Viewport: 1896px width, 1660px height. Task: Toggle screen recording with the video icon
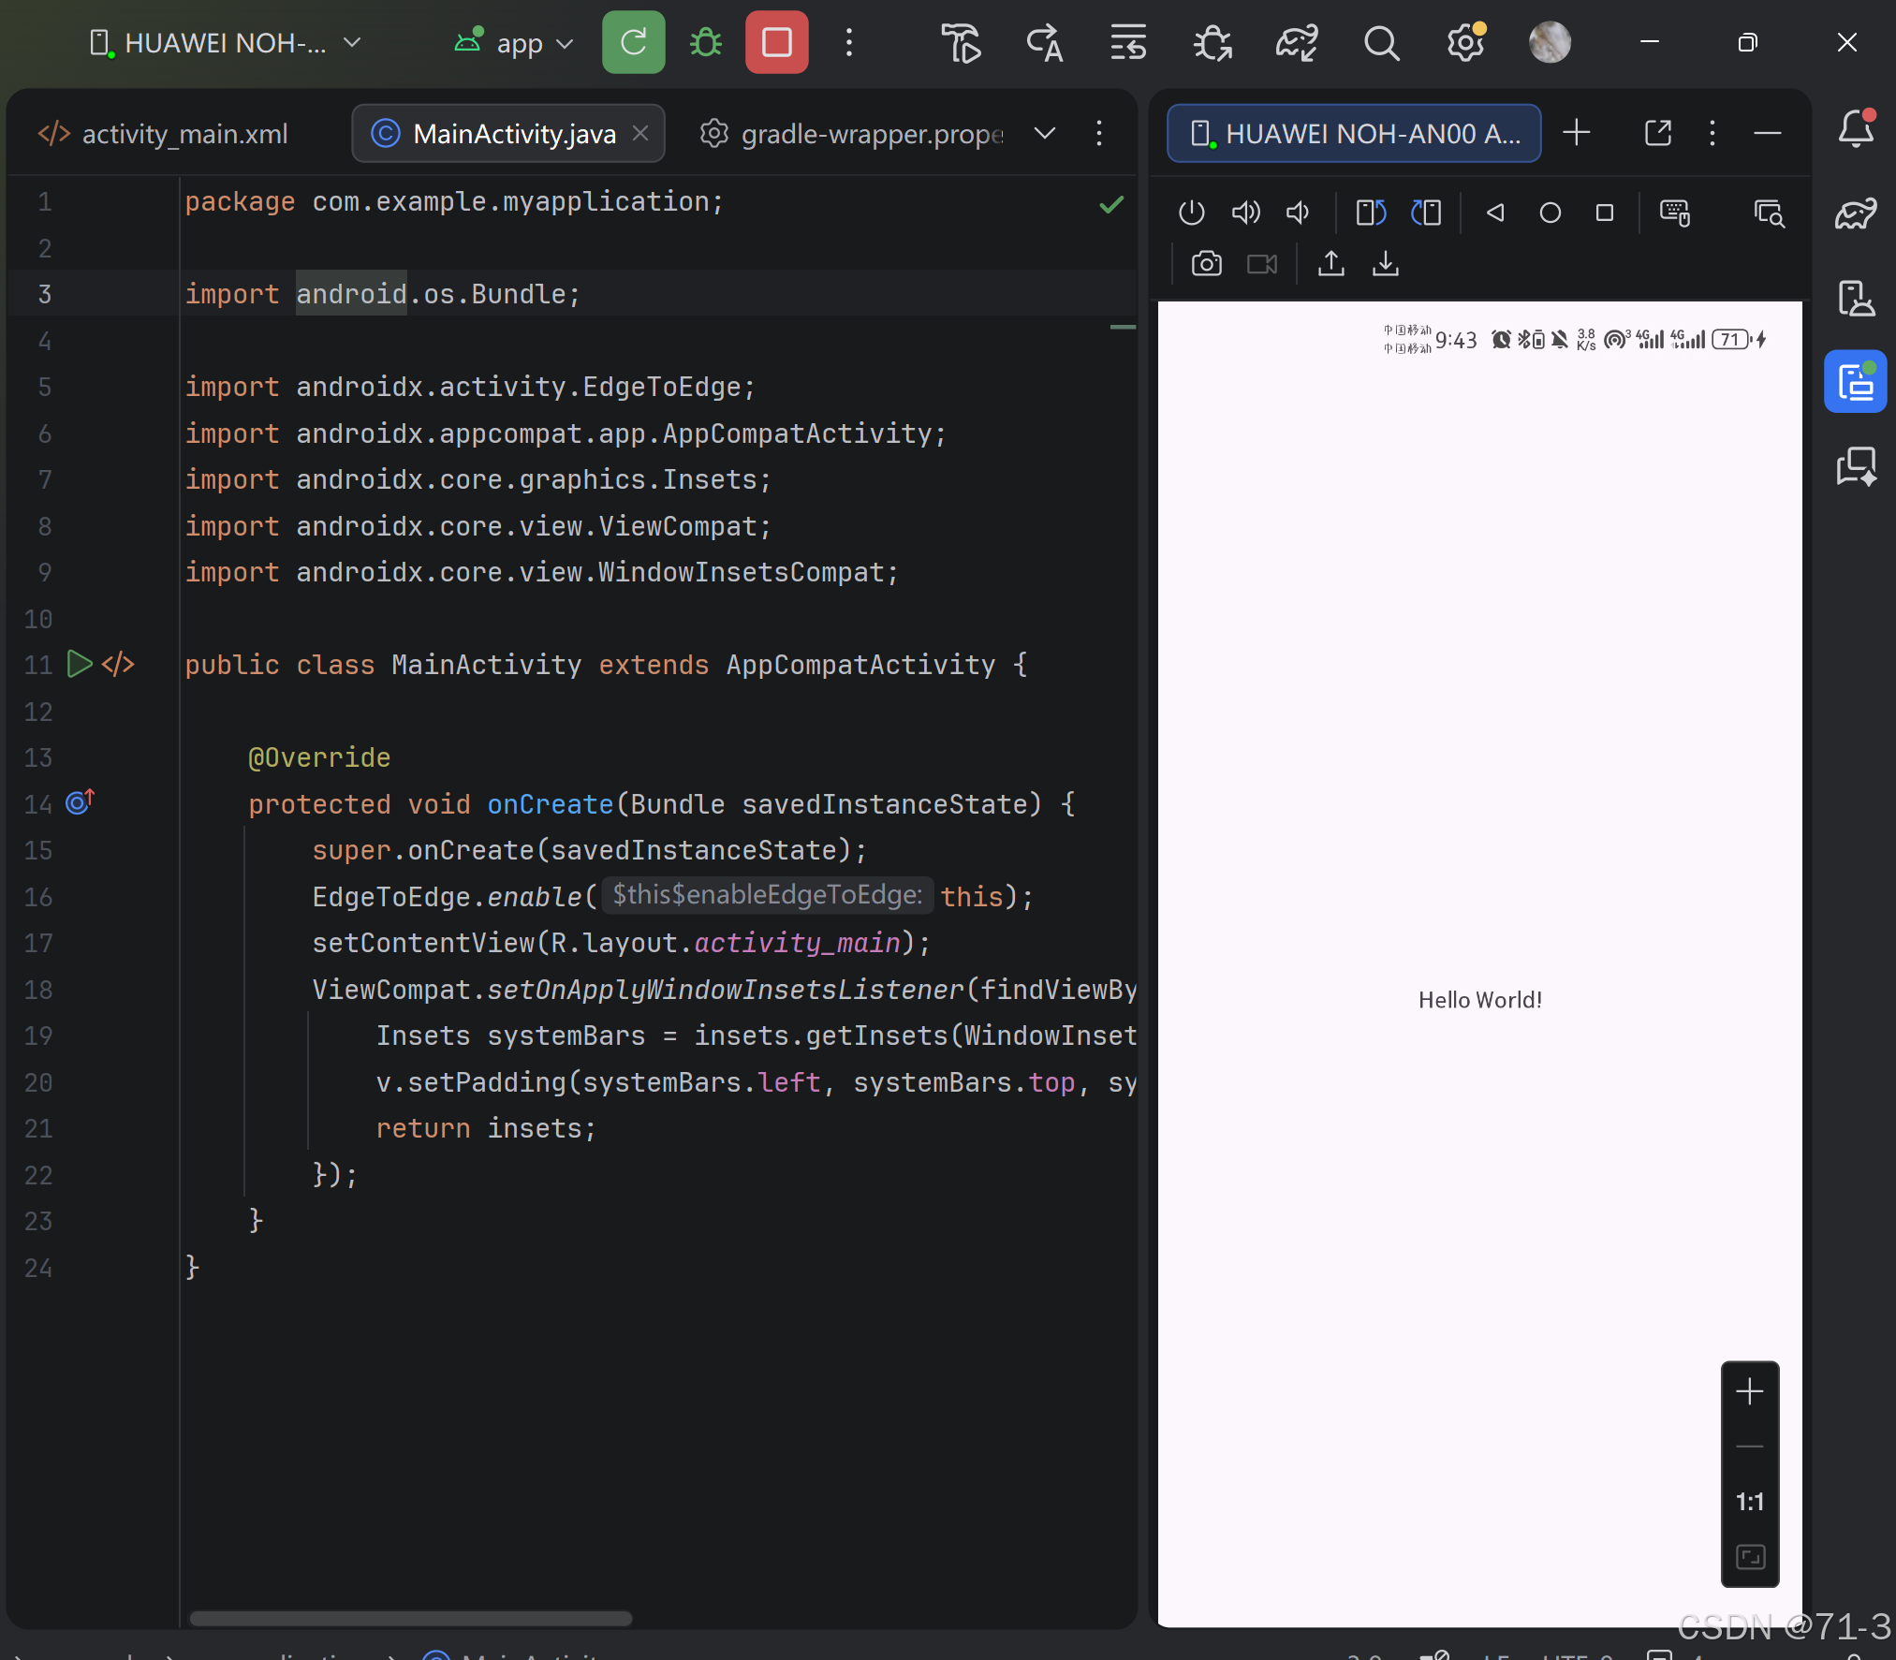coord(1261,264)
